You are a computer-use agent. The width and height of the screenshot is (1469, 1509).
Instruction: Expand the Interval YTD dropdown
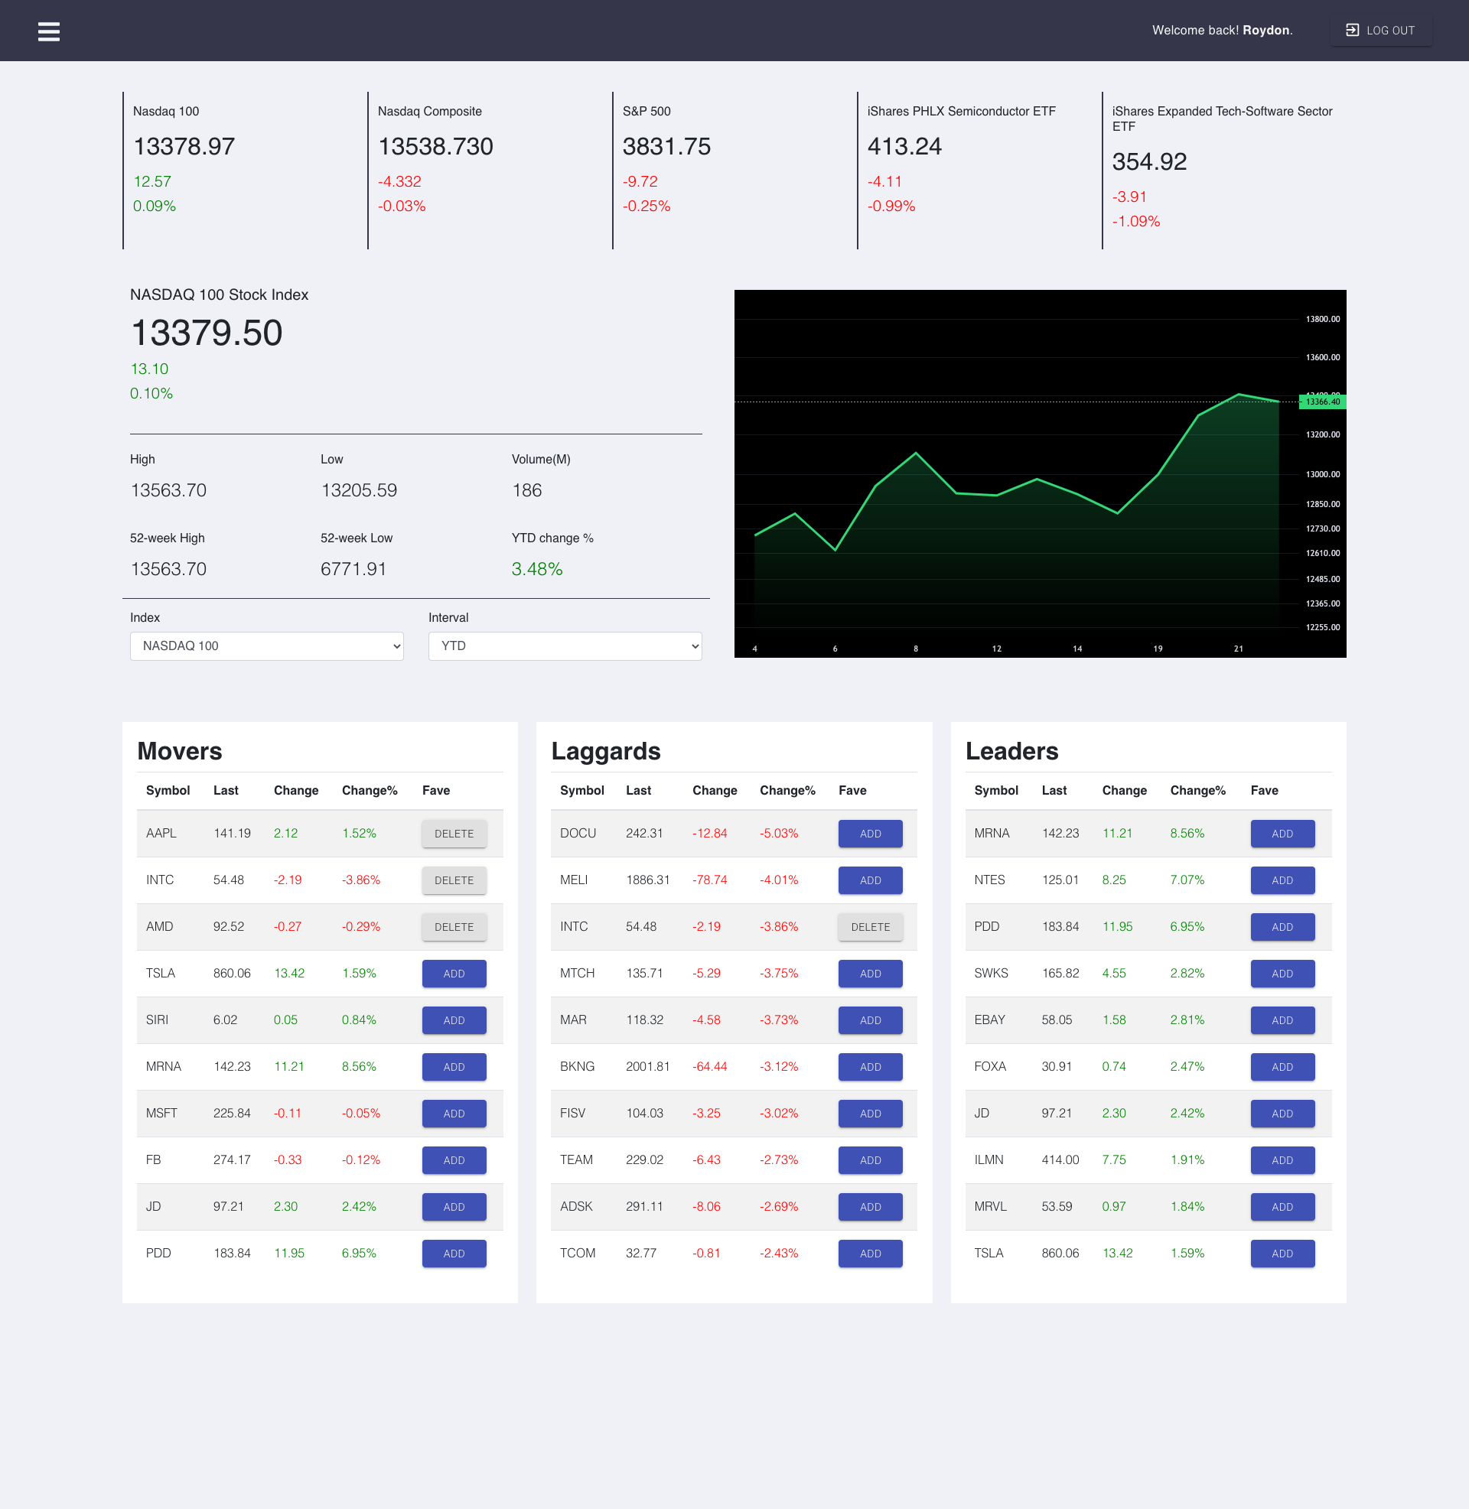tap(565, 646)
